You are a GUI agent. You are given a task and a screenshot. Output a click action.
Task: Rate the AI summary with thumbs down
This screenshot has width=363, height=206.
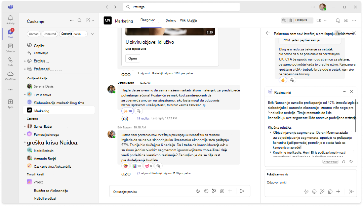(351, 162)
